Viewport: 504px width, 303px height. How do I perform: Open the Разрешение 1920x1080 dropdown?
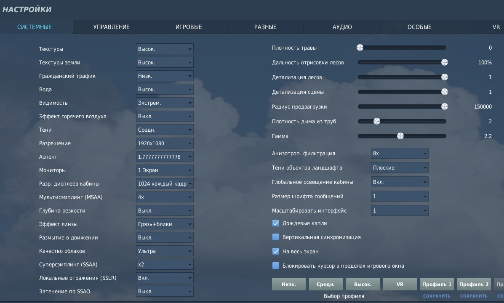(165, 144)
